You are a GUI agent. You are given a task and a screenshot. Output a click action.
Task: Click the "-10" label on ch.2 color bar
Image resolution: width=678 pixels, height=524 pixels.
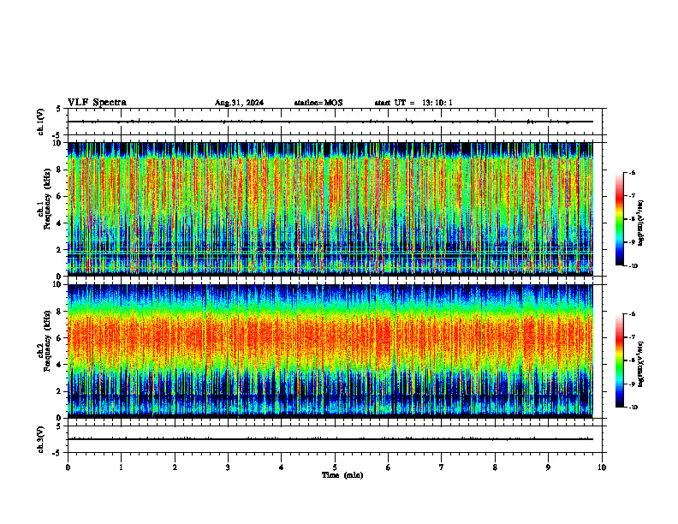coord(633,408)
